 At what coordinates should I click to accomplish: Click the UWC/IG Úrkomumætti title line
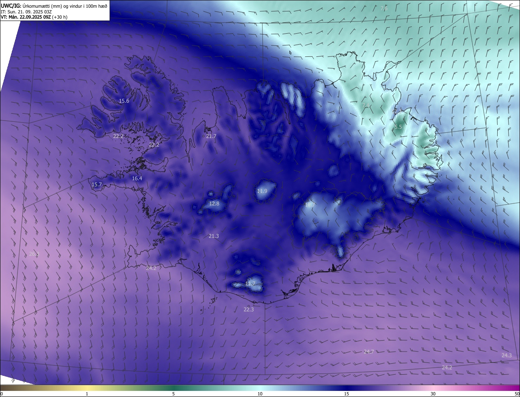pyautogui.click(x=54, y=5)
